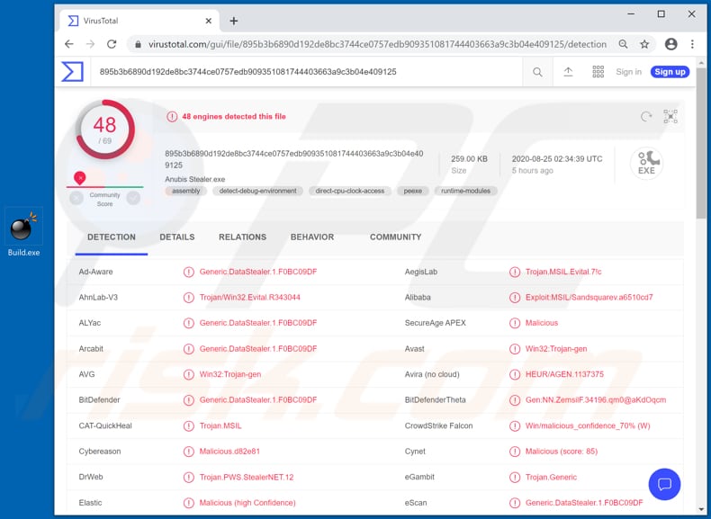
Task: Click the search magnifier in VirusTotal bar
Action: pyautogui.click(x=537, y=72)
